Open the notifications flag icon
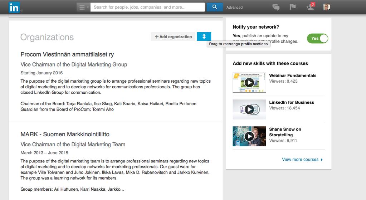Screen dimensions: 366x200 click(292, 7)
